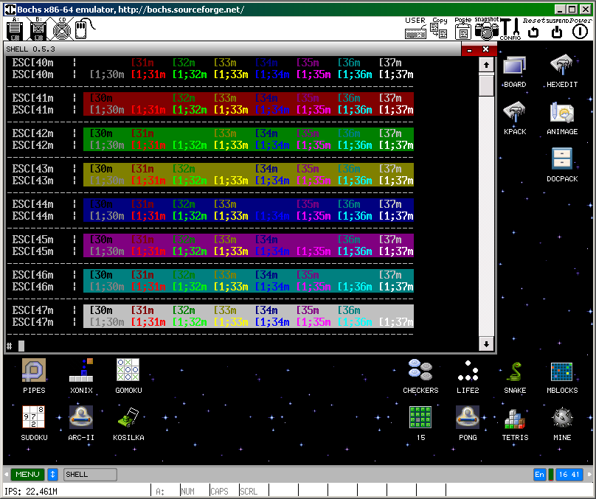
Task: Launch the CHECKERS game icon
Action: coord(420,371)
